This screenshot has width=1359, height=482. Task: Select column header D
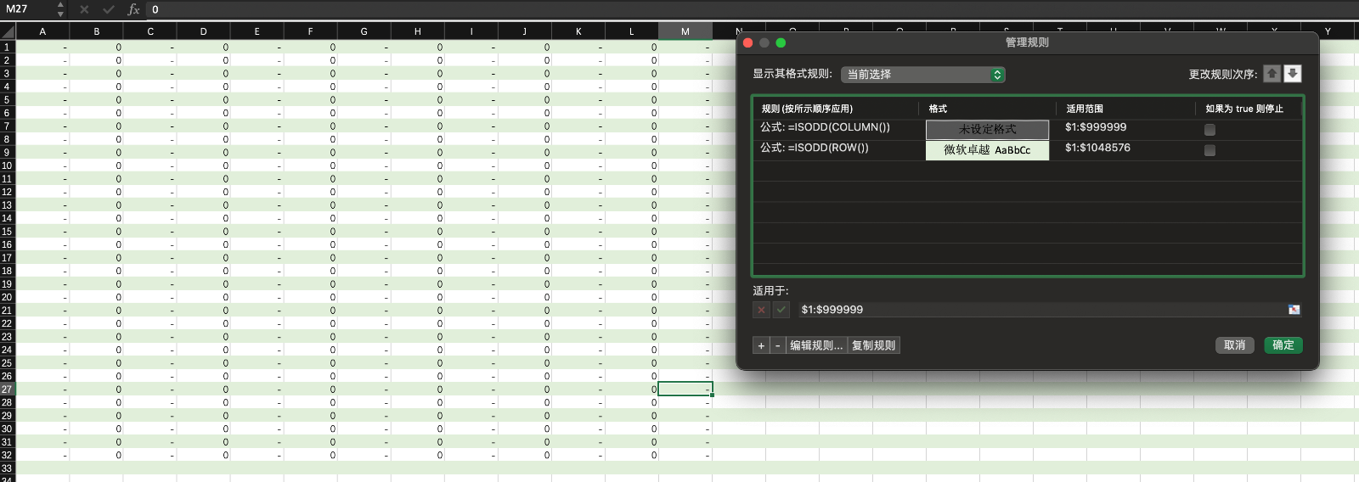coord(203,31)
